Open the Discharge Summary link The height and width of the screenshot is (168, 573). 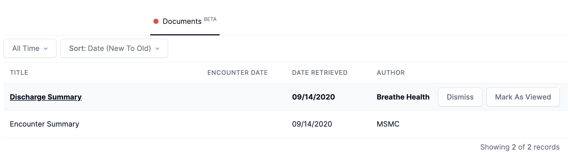[46, 97]
